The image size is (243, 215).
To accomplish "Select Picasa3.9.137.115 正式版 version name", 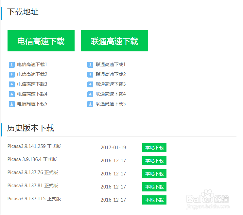I will tap(34, 199).
